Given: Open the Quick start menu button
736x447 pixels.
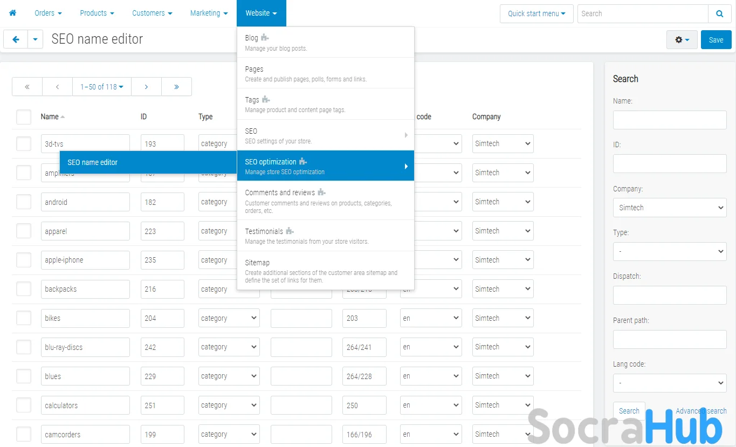Looking at the screenshot, I should 536,13.
